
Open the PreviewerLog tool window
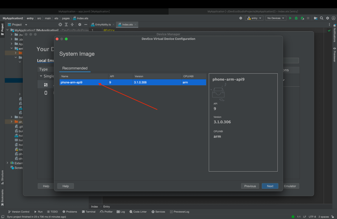click(x=179, y=212)
